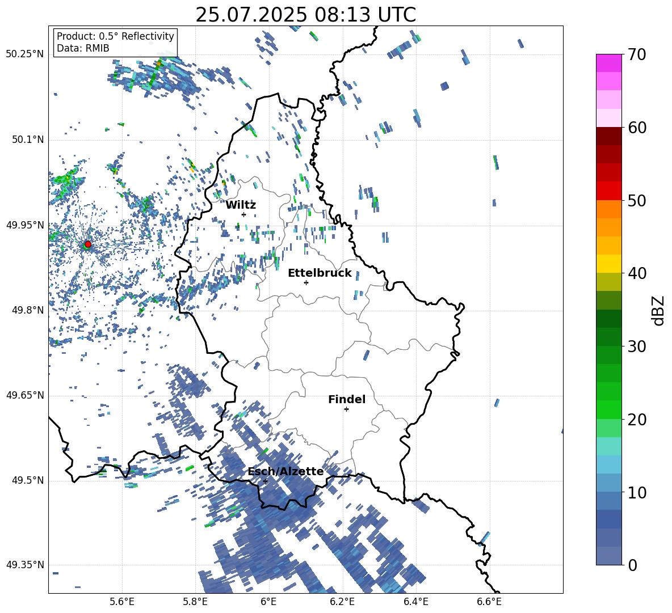Click the longitude label 6.6°E

(489, 602)
